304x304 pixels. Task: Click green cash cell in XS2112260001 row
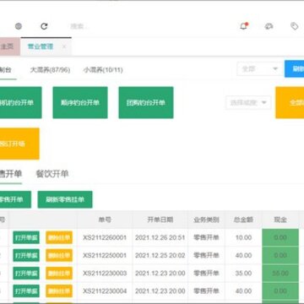280,237
